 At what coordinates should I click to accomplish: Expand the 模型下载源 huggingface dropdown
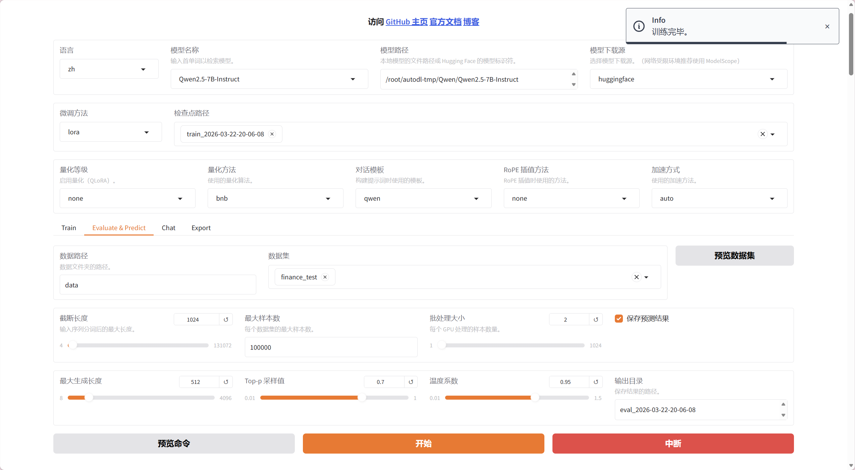[x=688, y=79]
